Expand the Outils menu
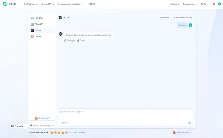 [175, 4]
